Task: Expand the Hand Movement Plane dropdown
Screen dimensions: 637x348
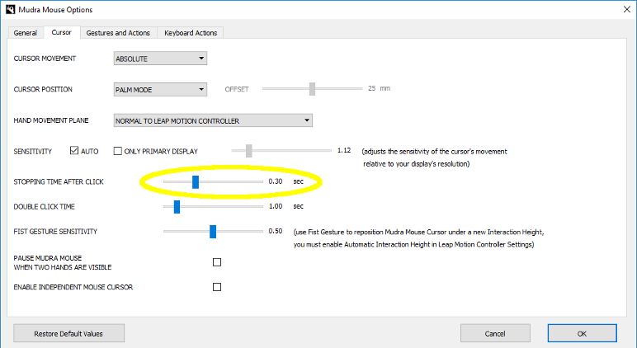Action: click(213, 120)
